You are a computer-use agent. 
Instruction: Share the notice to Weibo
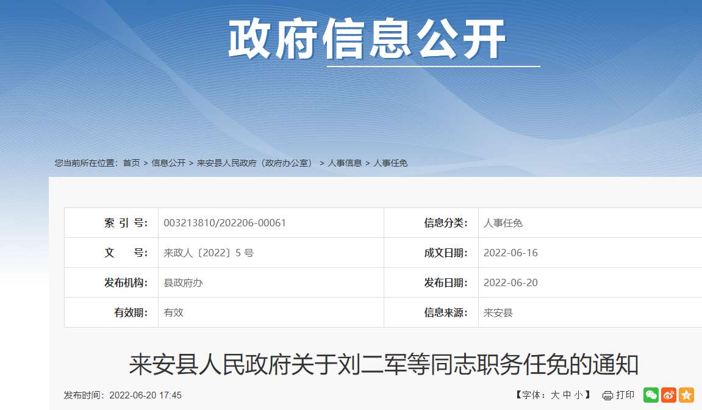pos(669,395)
